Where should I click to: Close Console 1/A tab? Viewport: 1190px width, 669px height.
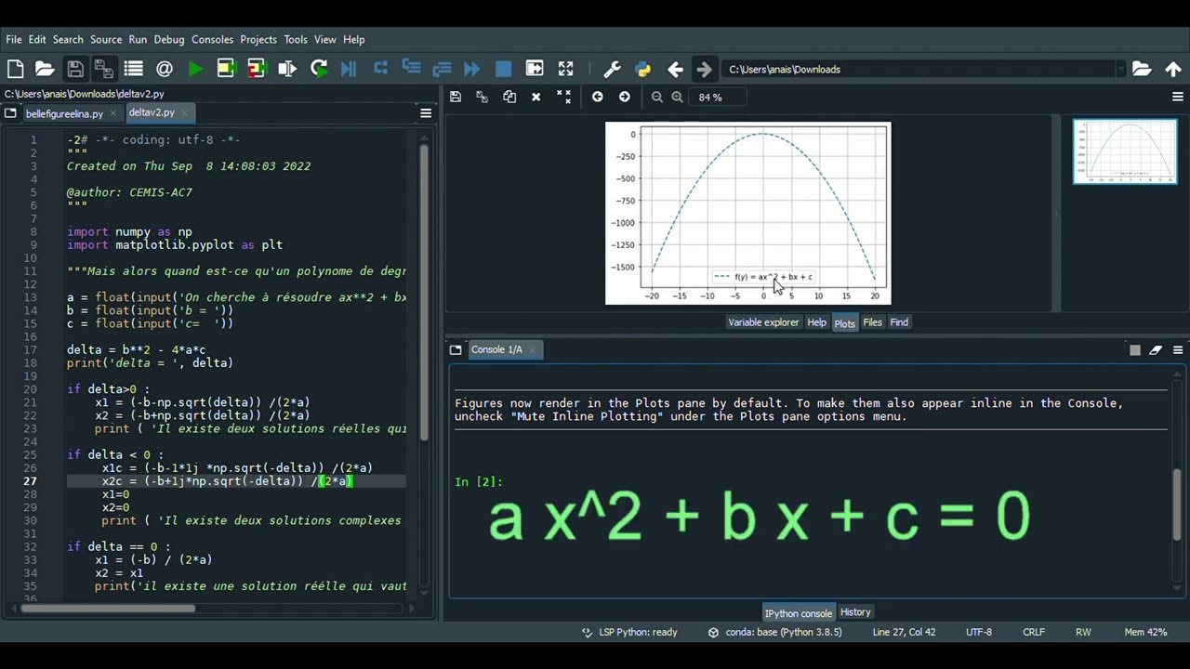click(532, 350)
